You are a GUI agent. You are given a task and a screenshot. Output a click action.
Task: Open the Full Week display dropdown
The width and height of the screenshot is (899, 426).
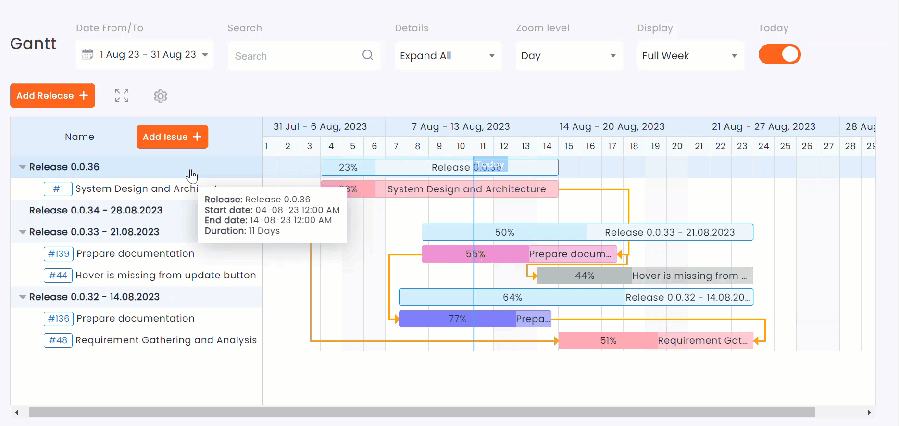(x=690, y=56)
